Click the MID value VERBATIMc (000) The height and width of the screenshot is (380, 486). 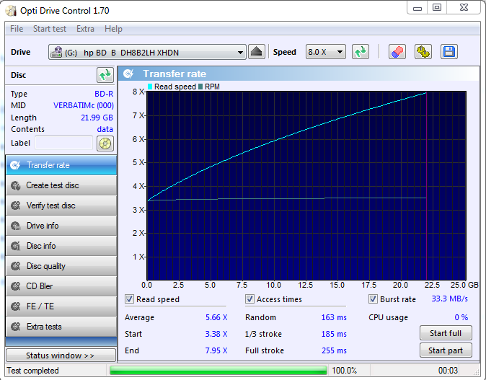click(x=84, y=106)
